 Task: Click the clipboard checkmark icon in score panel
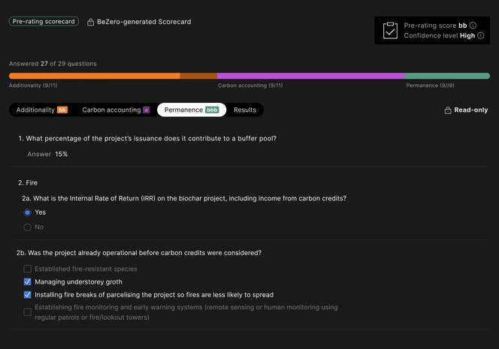(x=390, y=31)
